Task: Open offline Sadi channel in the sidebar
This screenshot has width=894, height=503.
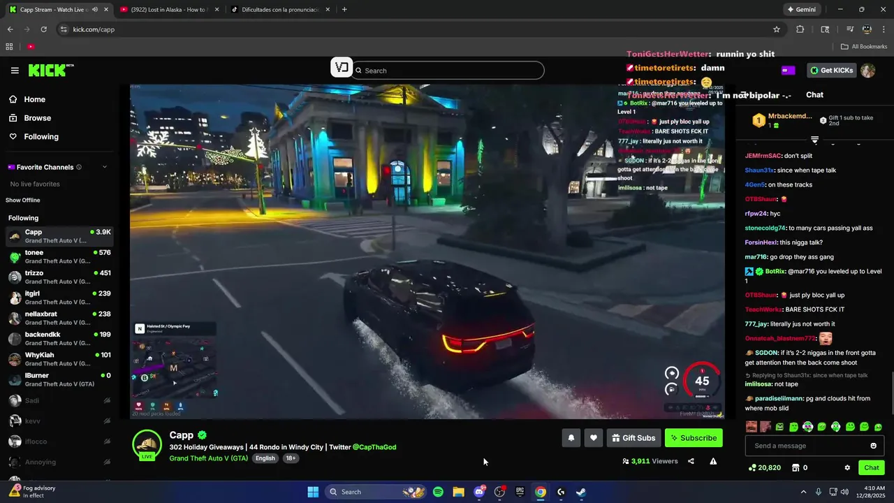Action: tap(59, 400)
